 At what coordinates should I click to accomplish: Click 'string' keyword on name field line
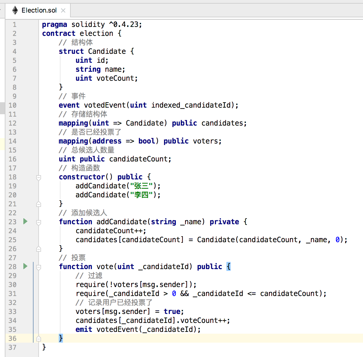pos(88,69)
